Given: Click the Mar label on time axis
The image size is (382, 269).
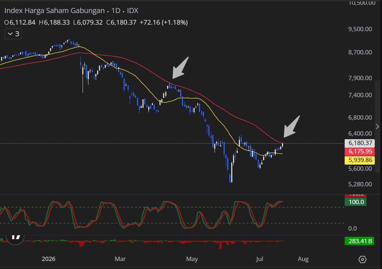Looking at the screenshot, I should click(120, 259).
